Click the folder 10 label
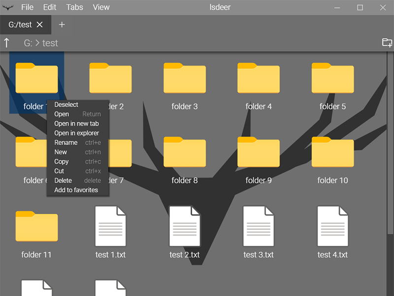The width and height of the screenshot is (394, 296). click(333, 181)
